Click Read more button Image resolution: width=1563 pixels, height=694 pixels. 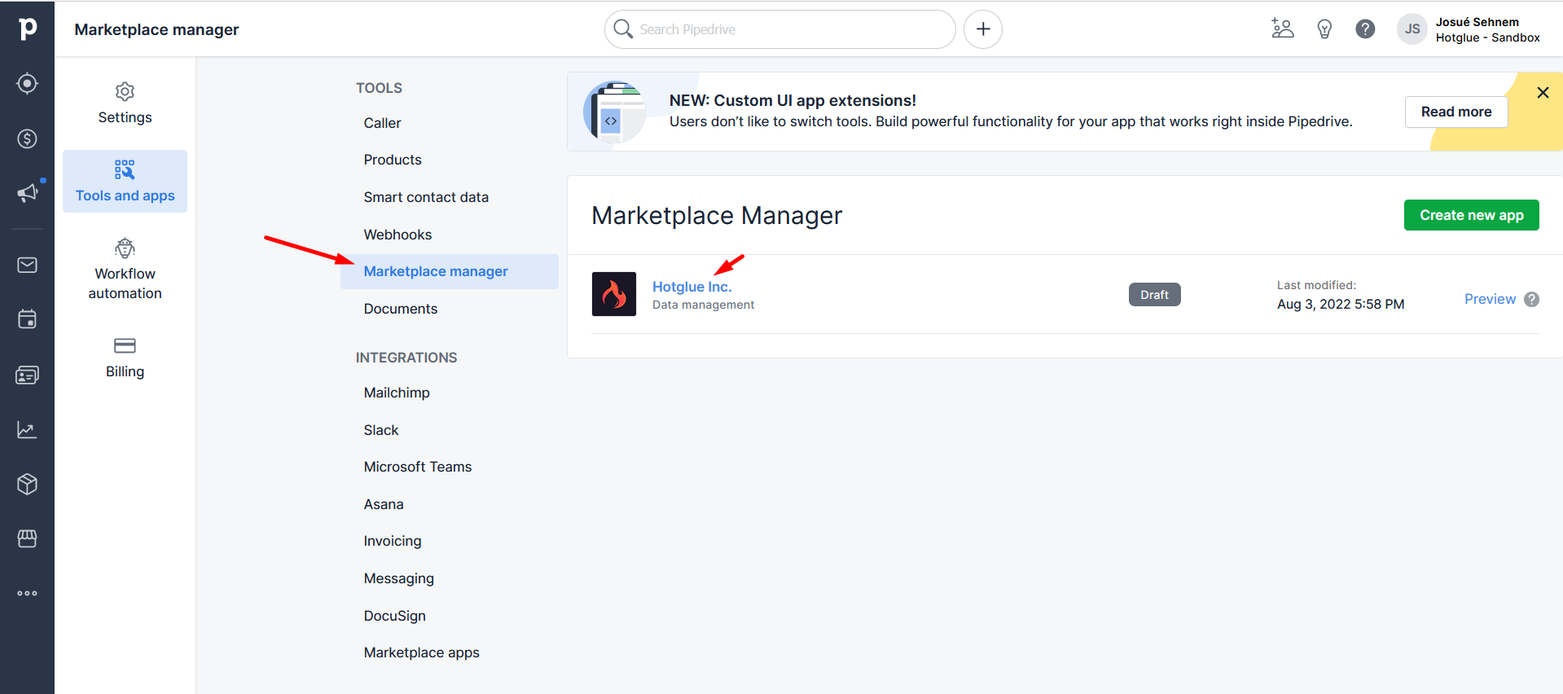tap(1456, 112)
